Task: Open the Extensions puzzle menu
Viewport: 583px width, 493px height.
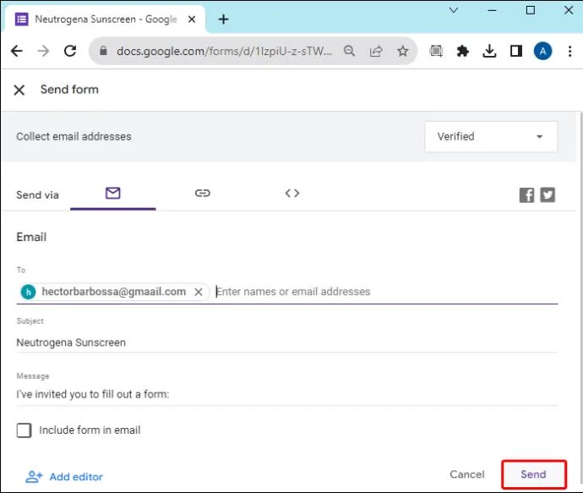Action: (x=462, y=51)
